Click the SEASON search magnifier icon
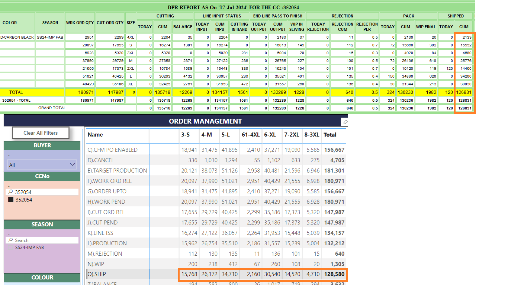The width and height of the screenshot is (508, 285). [x=10, y=240]
